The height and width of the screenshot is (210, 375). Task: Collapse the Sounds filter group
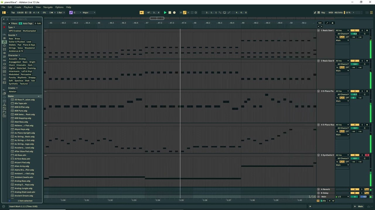[x=12, y=35]
